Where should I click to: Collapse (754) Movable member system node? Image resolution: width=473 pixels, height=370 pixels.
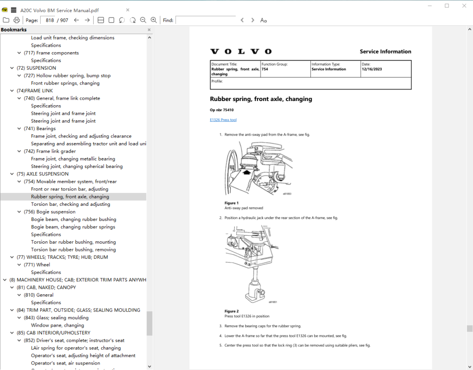[19, 181]
